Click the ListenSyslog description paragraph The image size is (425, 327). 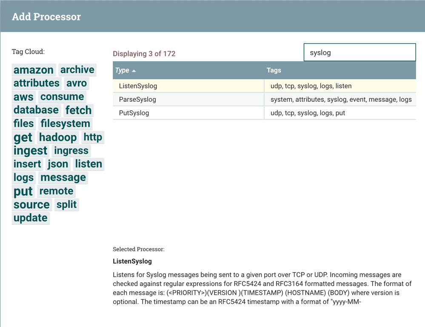coord(262,288)
